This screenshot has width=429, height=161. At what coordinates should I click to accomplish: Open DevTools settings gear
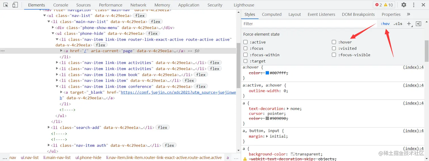[404, 5]
